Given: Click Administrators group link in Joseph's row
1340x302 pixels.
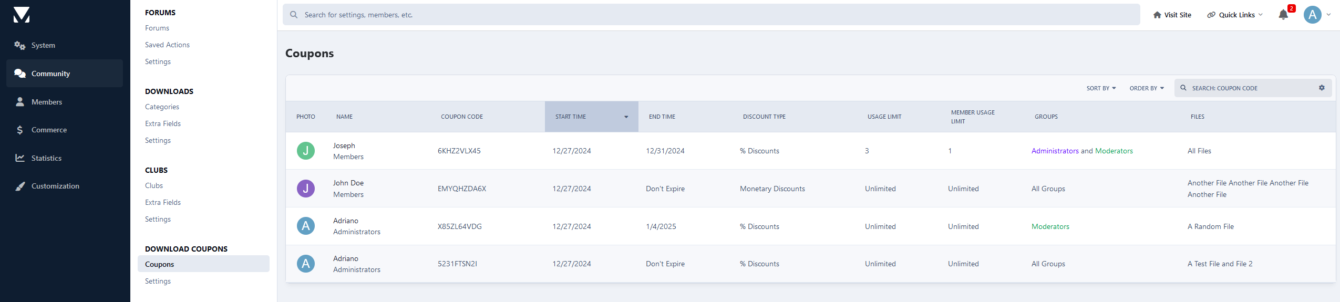Looking at the screenshot, I should pos(1055,151).
